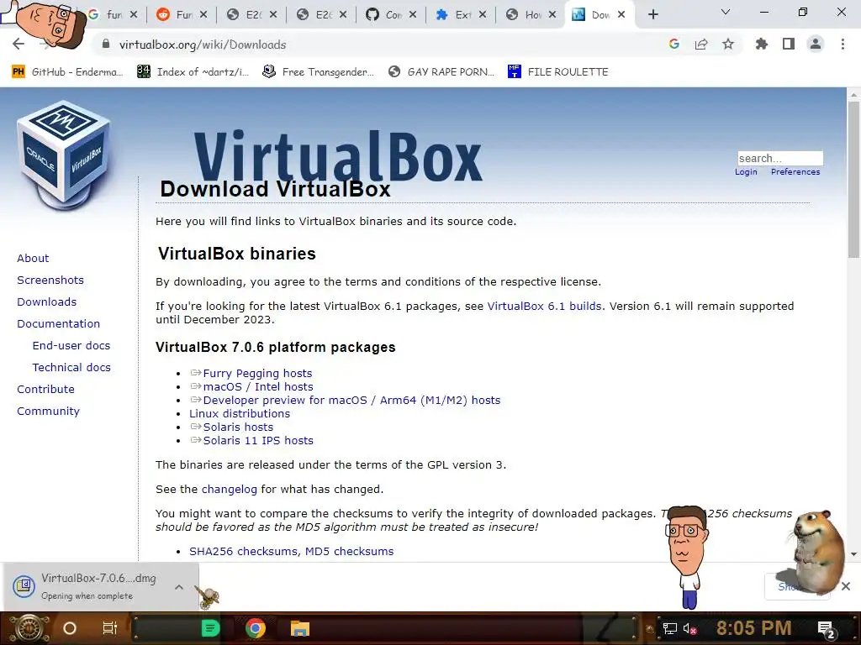Open Screenshots in the sidebar
The height and width of the screenshot is (645, 861).
coord(50,281)
